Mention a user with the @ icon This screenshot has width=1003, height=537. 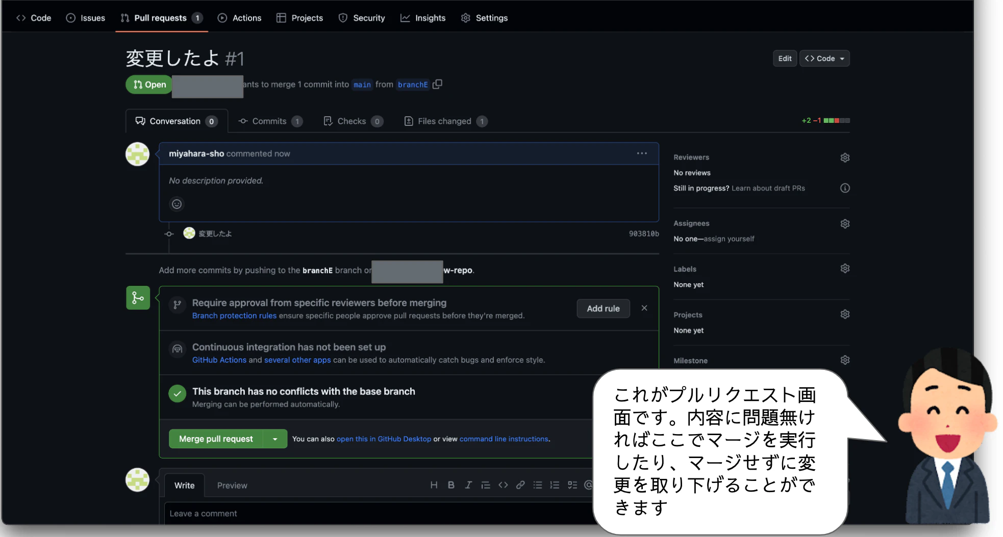click(589, 485)
